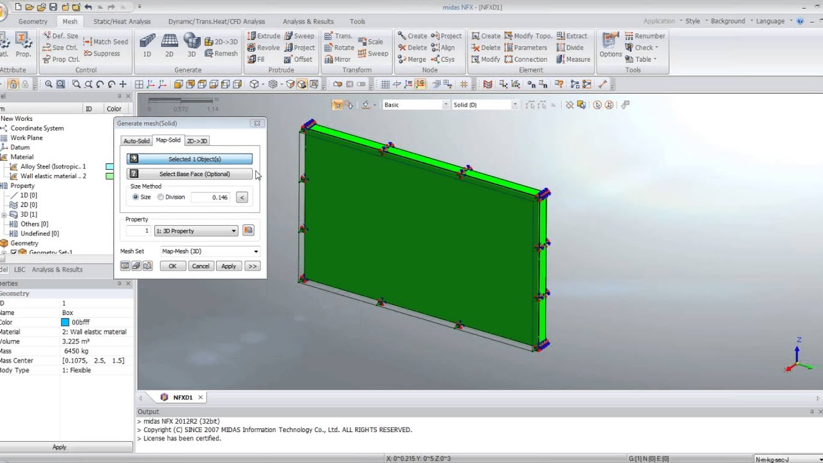The width and height of the screenshot is (823, 463).
Task: Click the Extrude protrude tool
Action: tap(264, 36)
